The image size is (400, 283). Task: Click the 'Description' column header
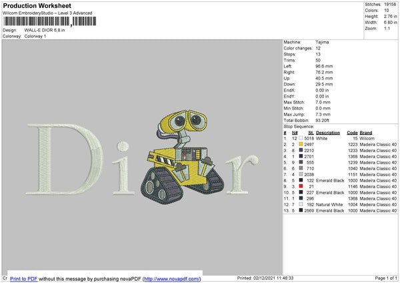328,133
